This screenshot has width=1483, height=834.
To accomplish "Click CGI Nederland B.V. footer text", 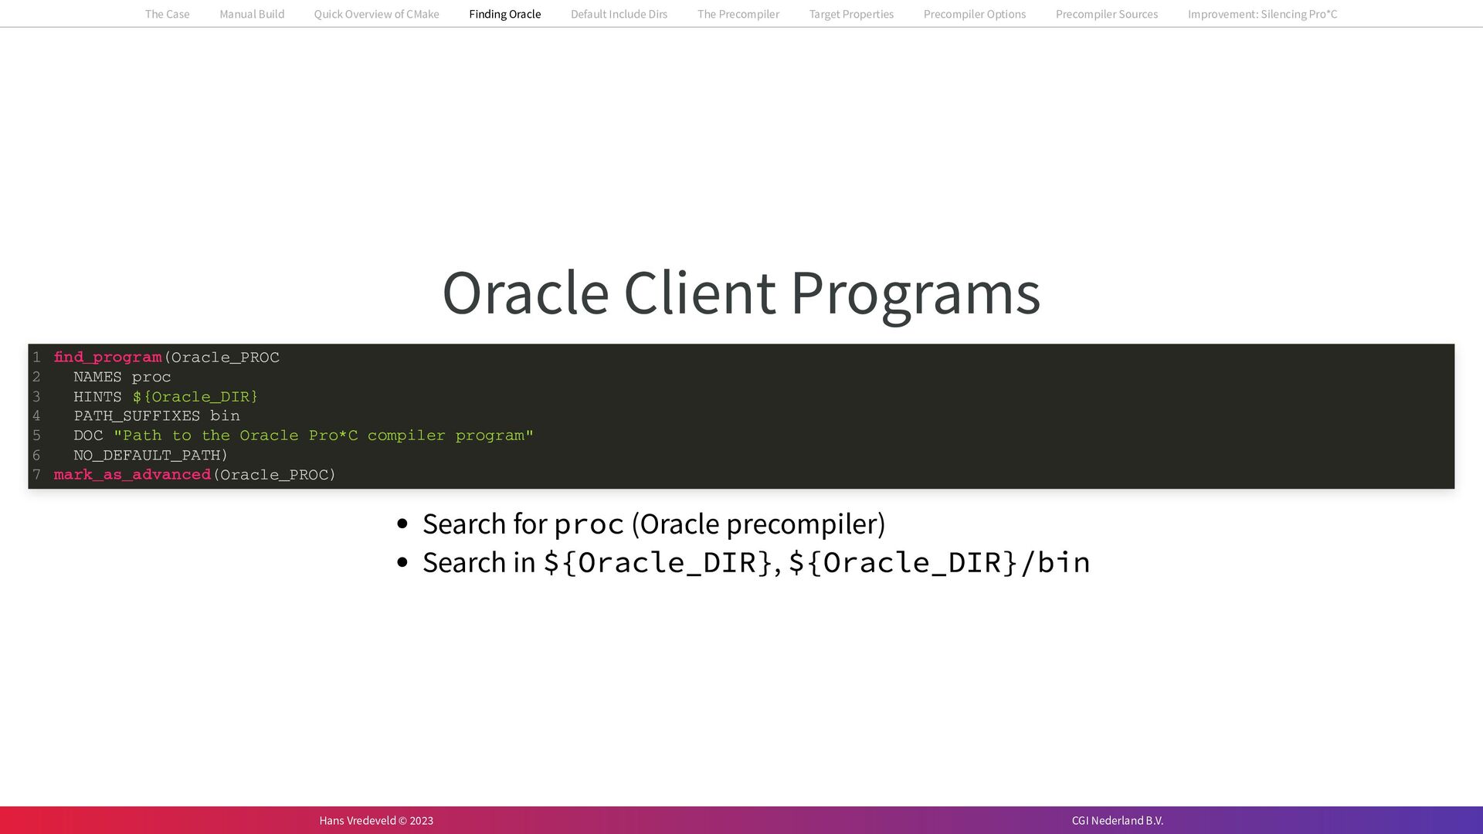I will click(1117, 821).
